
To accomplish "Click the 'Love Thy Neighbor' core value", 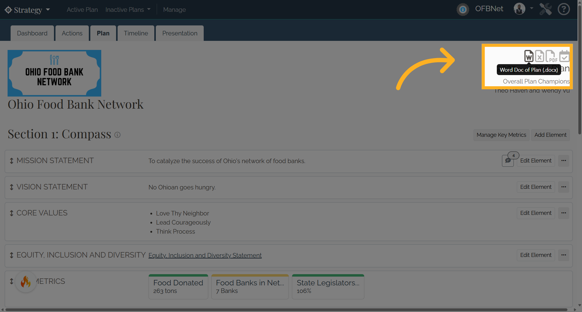I will 182,213.
